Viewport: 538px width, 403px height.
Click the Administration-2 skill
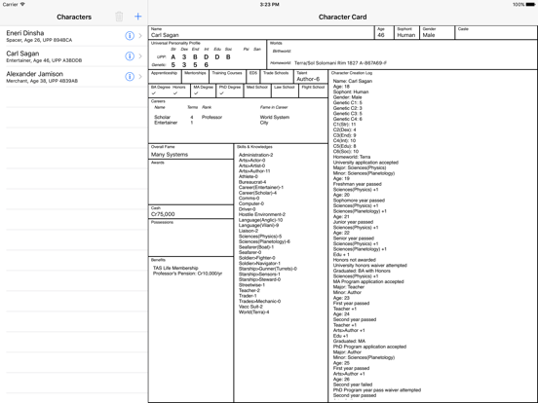tap(256, 155)
